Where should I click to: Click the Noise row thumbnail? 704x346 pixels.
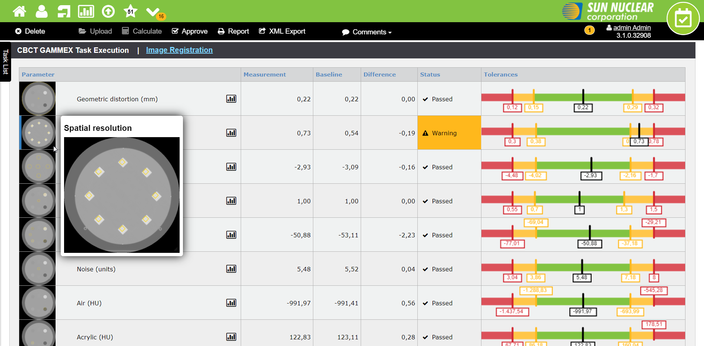coord(38,269)
